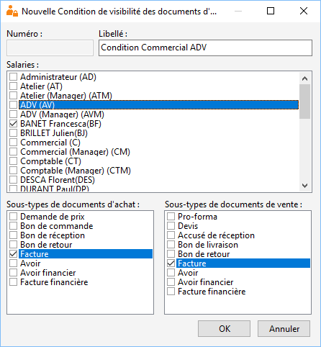Click the Salaries list scrollbar thumb
The height and width of the screenshot is (347, 321).
pyautogui.click(x=305, y=102)
